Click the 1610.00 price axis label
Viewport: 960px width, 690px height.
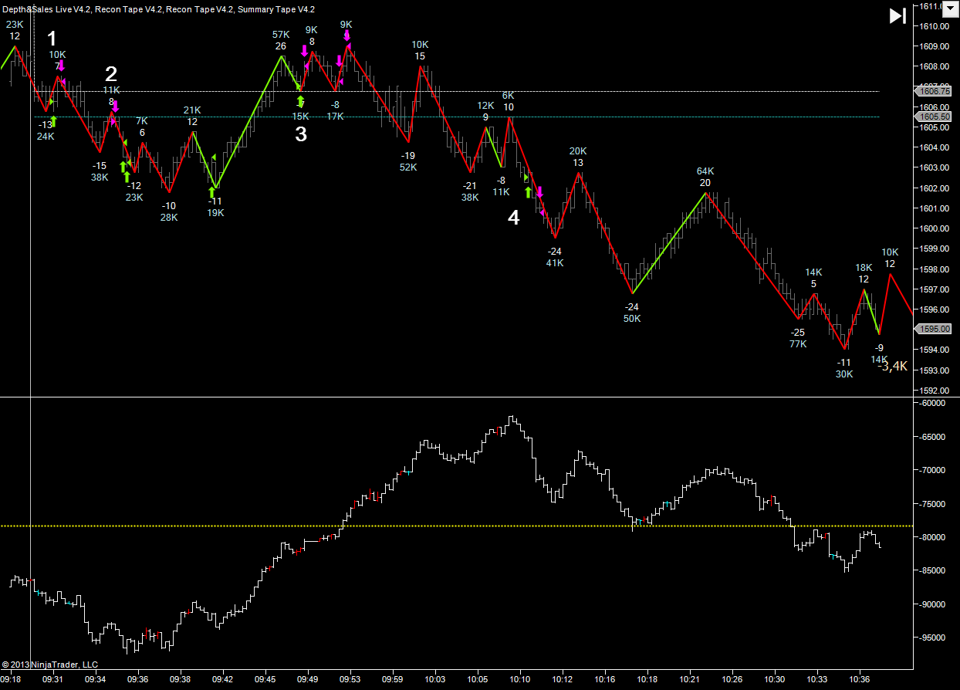934,25
